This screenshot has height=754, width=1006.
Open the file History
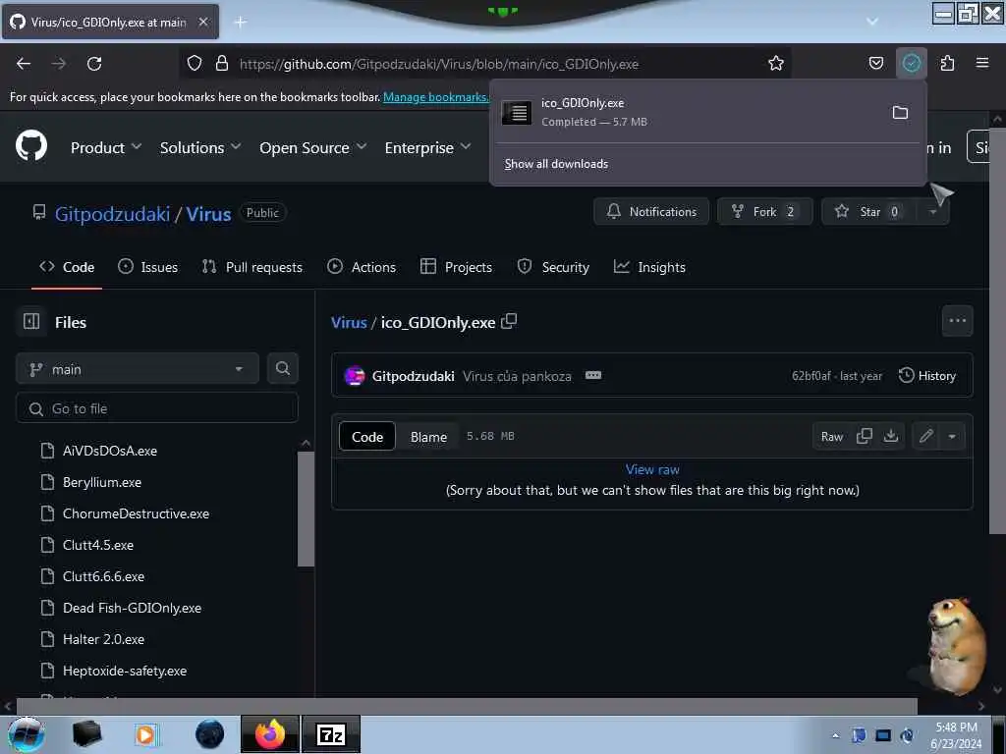point(927,375)
